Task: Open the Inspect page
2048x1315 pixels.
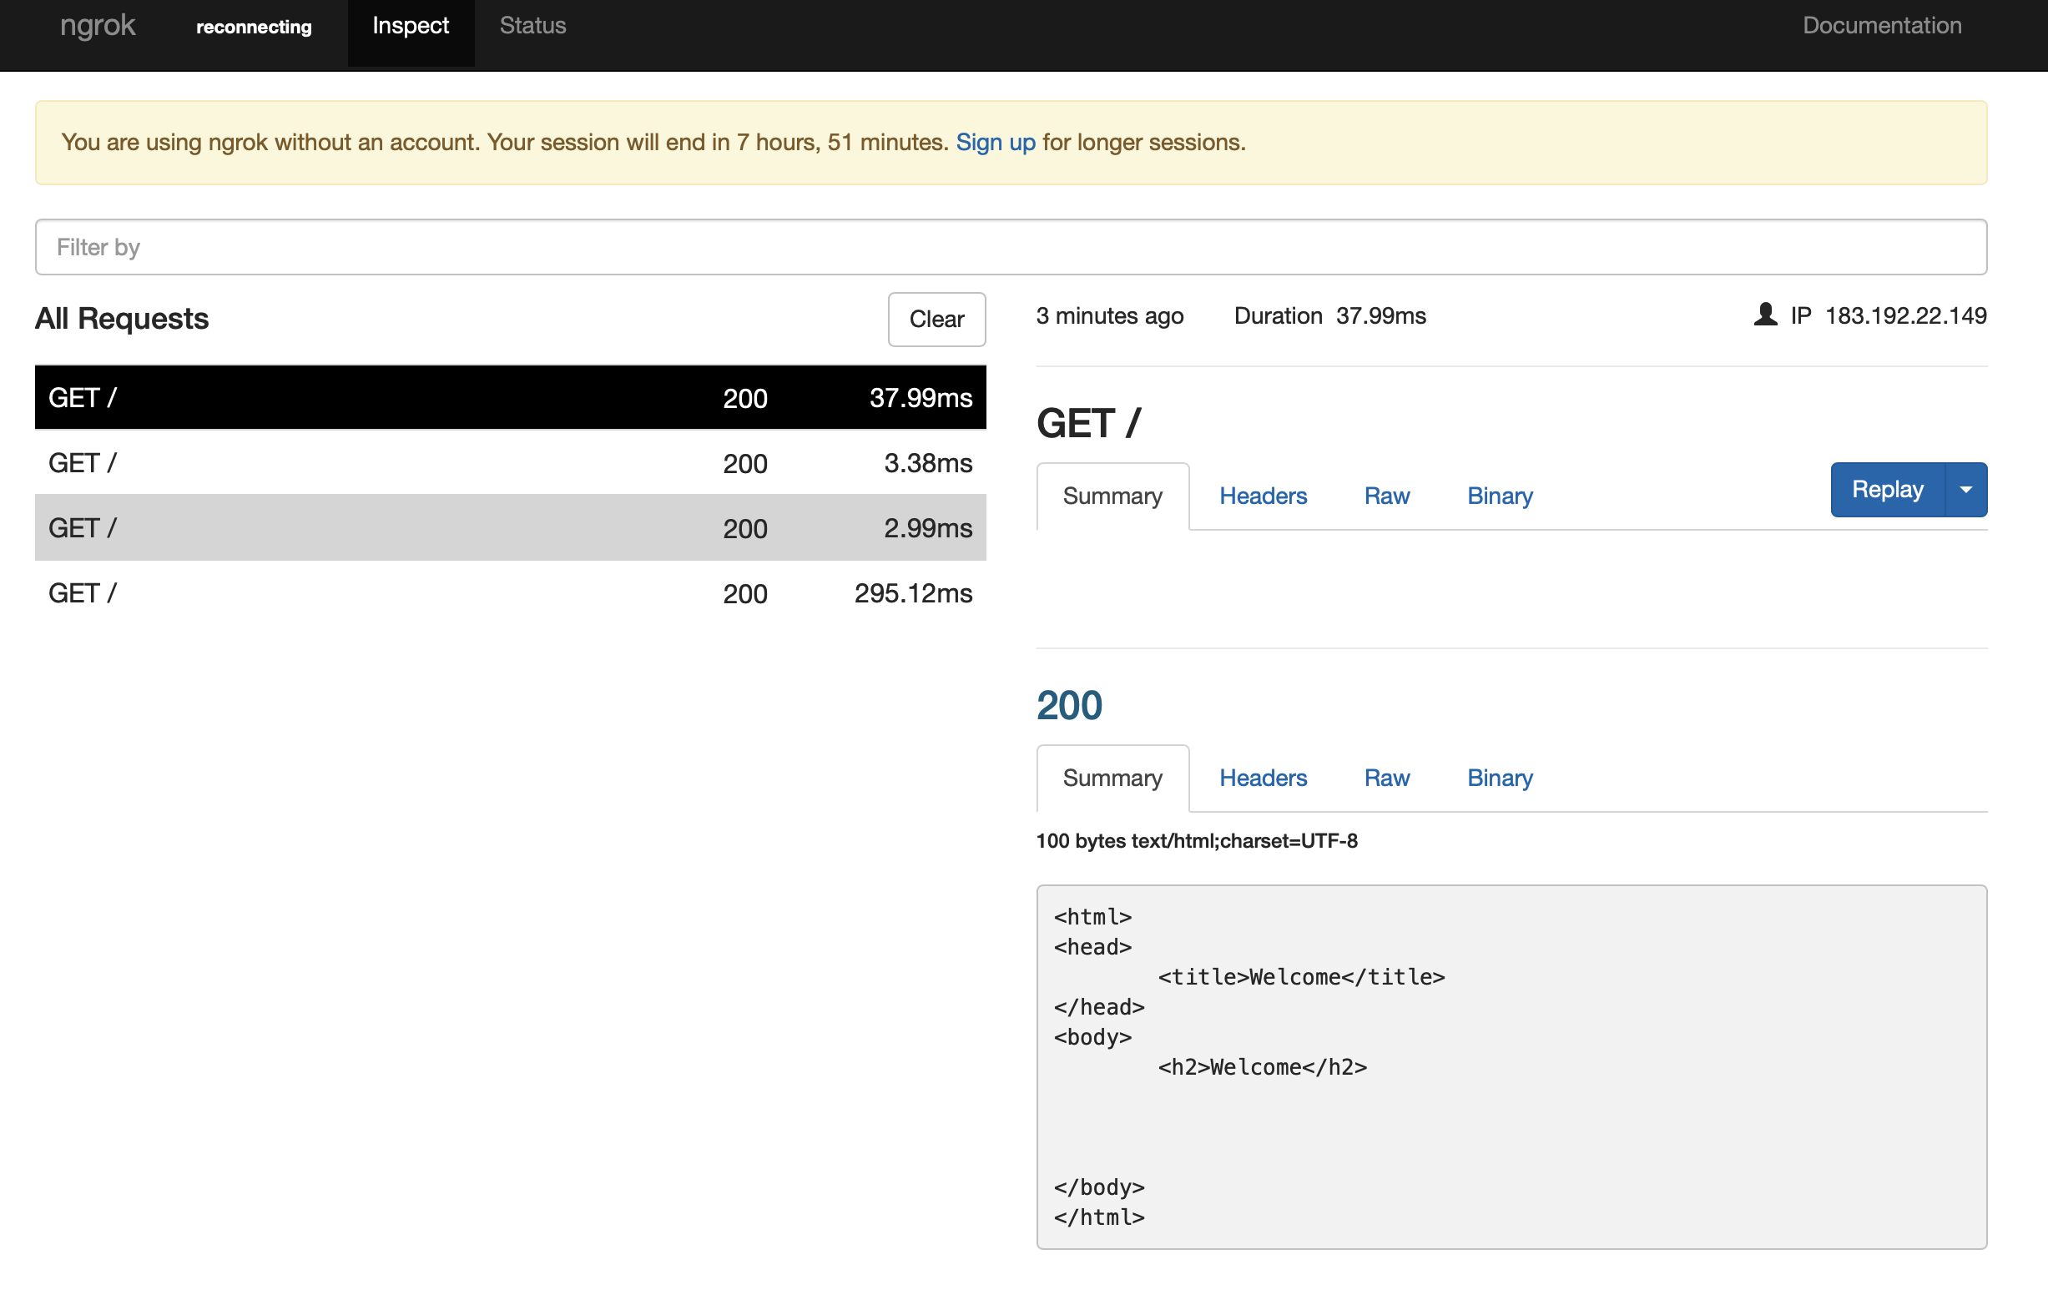Action: [410, 26]
